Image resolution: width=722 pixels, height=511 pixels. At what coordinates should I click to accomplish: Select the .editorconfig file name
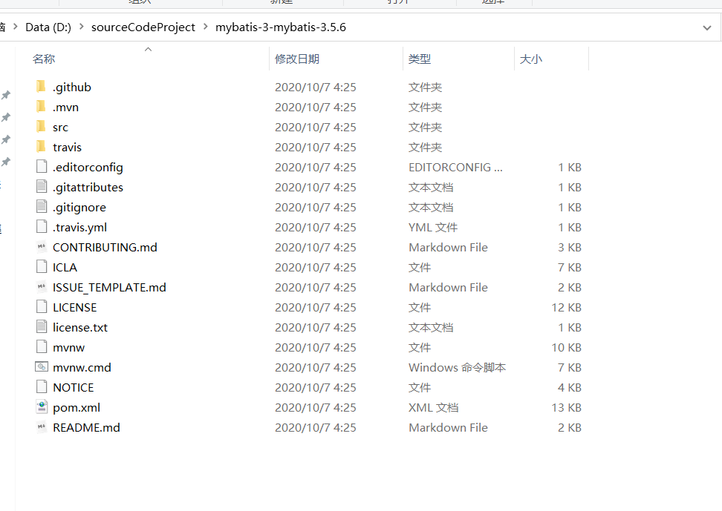click(x=88, y=168)
